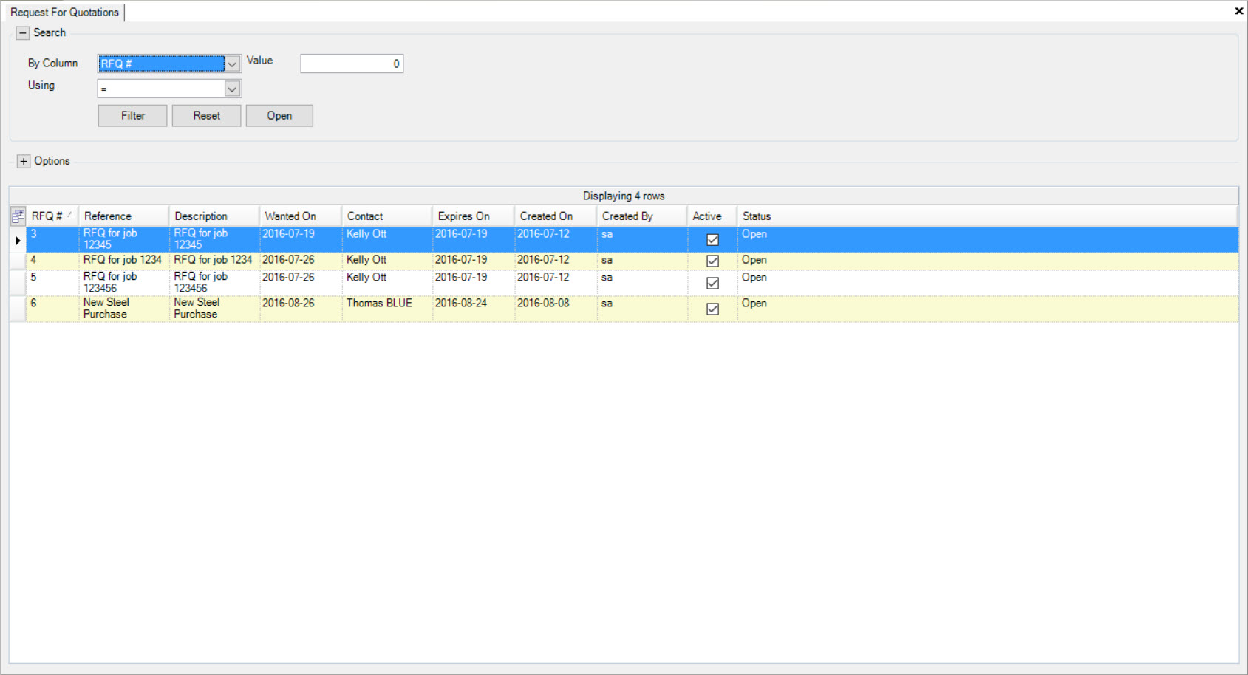Expand the Options section
The width and height of the screenshot is (1248, 675).
pyautogui.click(x=24, y=161)
